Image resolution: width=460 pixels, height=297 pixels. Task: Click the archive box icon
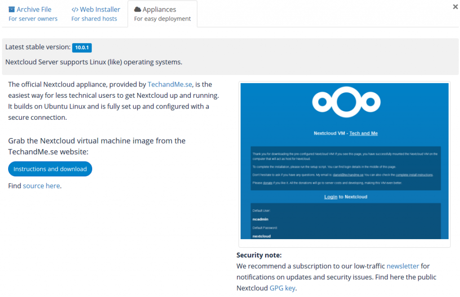pos(11,9)
